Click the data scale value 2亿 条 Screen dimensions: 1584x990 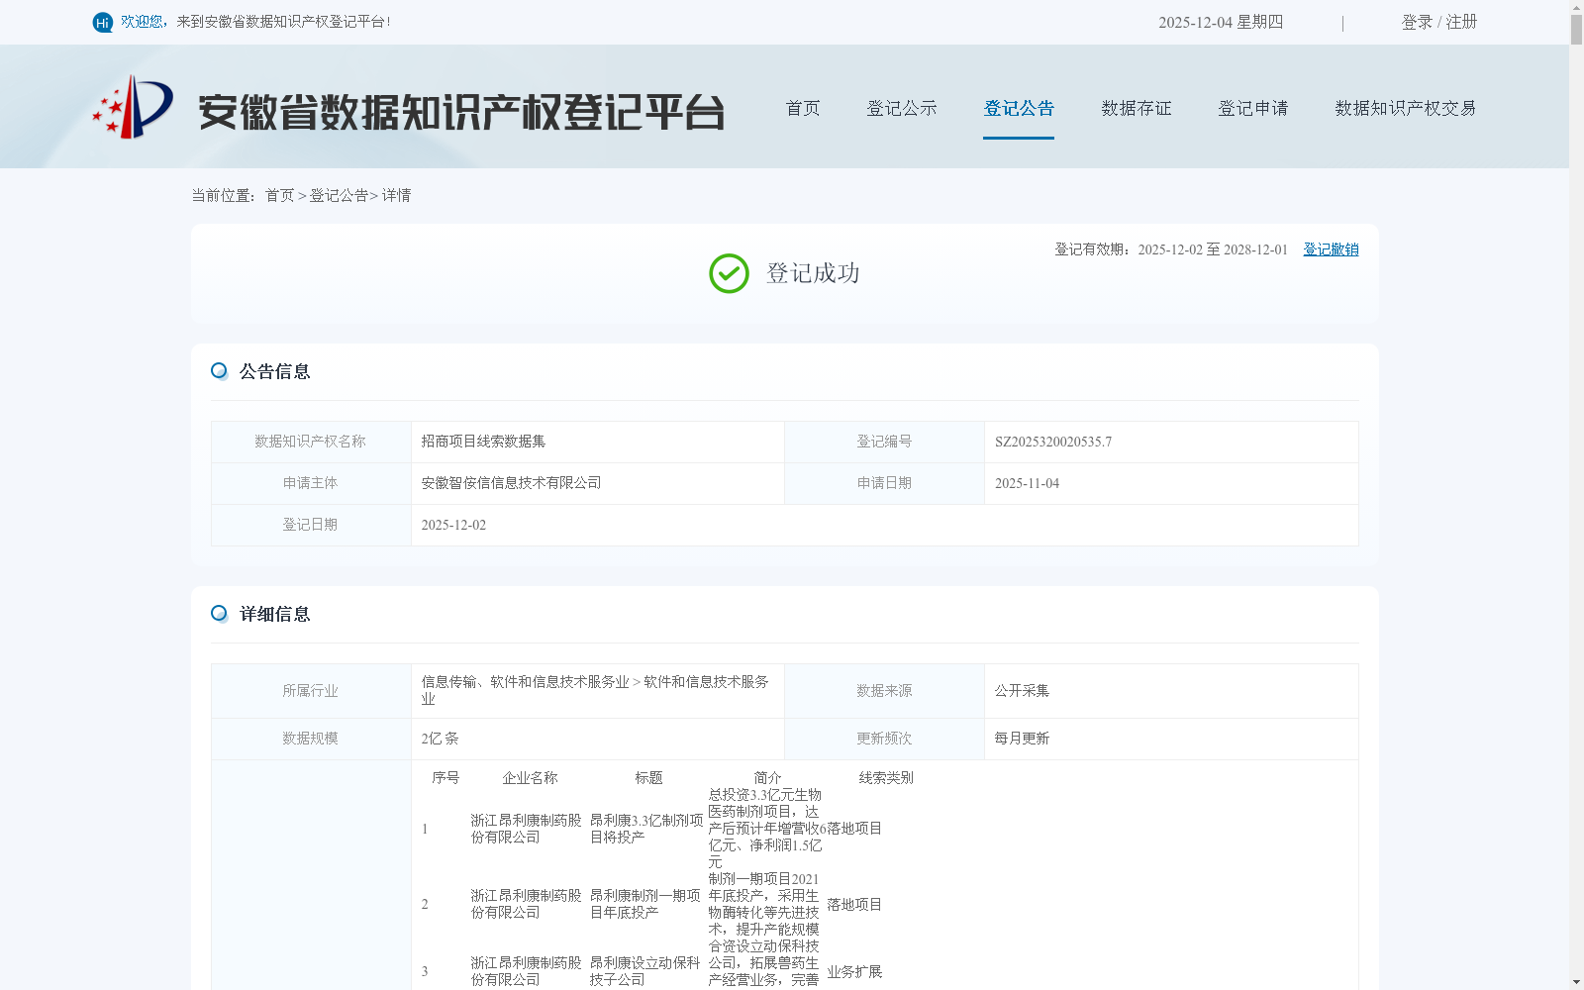(x=440, y=739)
